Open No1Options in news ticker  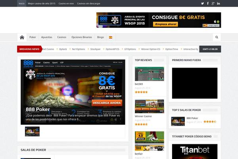[78, 49]
